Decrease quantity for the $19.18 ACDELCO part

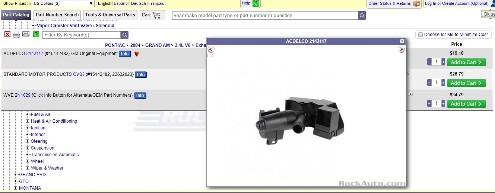[x=429, y=62]
